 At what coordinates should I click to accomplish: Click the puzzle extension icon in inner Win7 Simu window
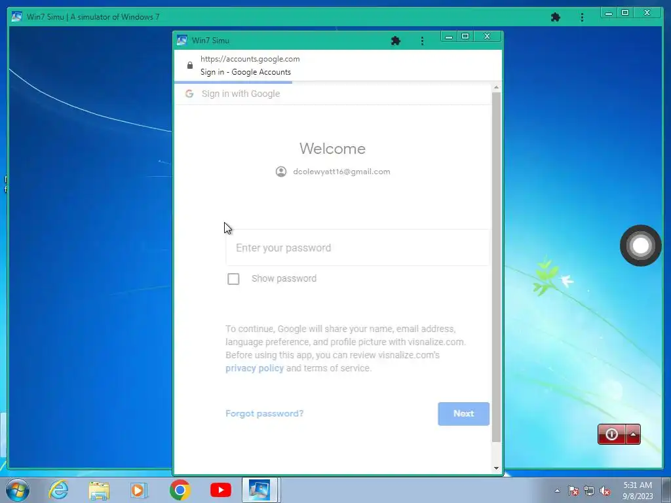pos(396,41)
